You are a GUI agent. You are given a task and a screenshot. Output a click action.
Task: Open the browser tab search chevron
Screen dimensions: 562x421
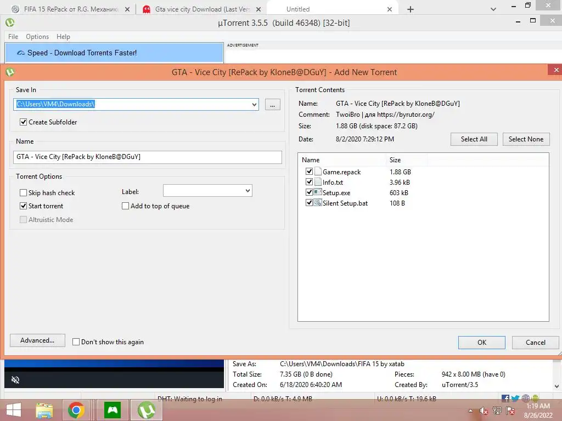[493, 9]
